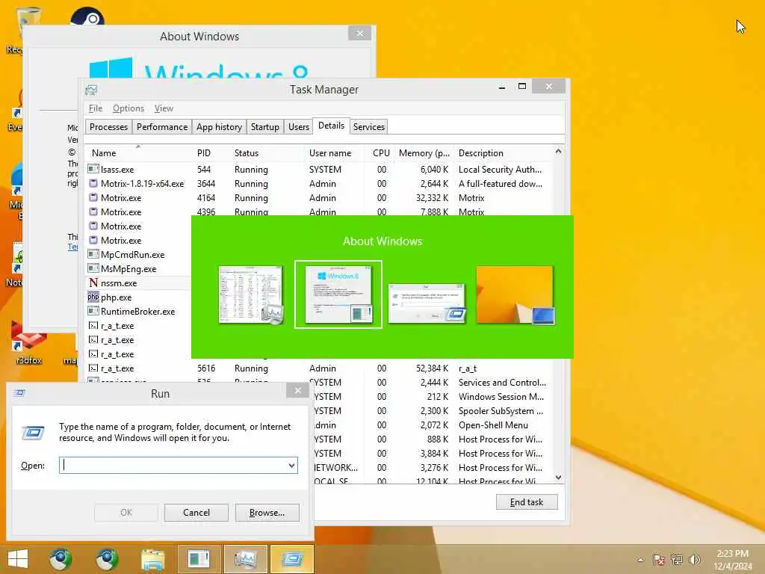Screen dimensions: 765x574
Task: Switch to the App history tab
Action: (x=219, y=127)
